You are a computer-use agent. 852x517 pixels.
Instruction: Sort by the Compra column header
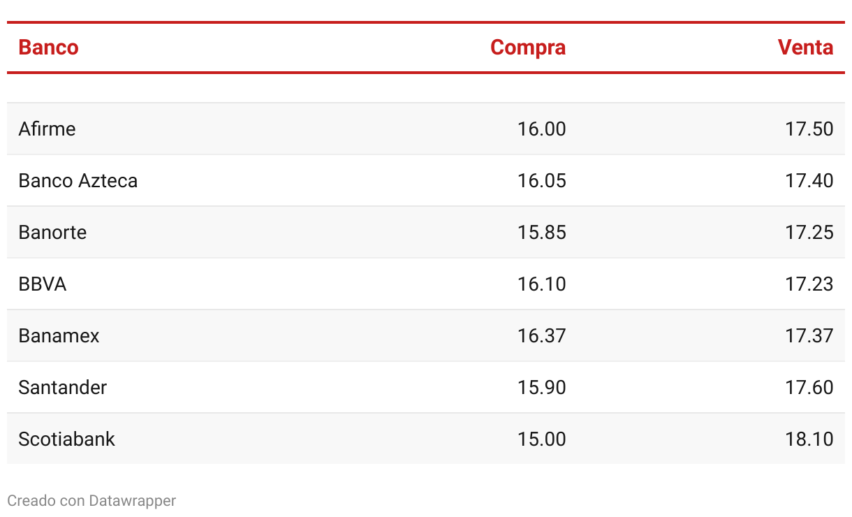click(x=528, y=48)
